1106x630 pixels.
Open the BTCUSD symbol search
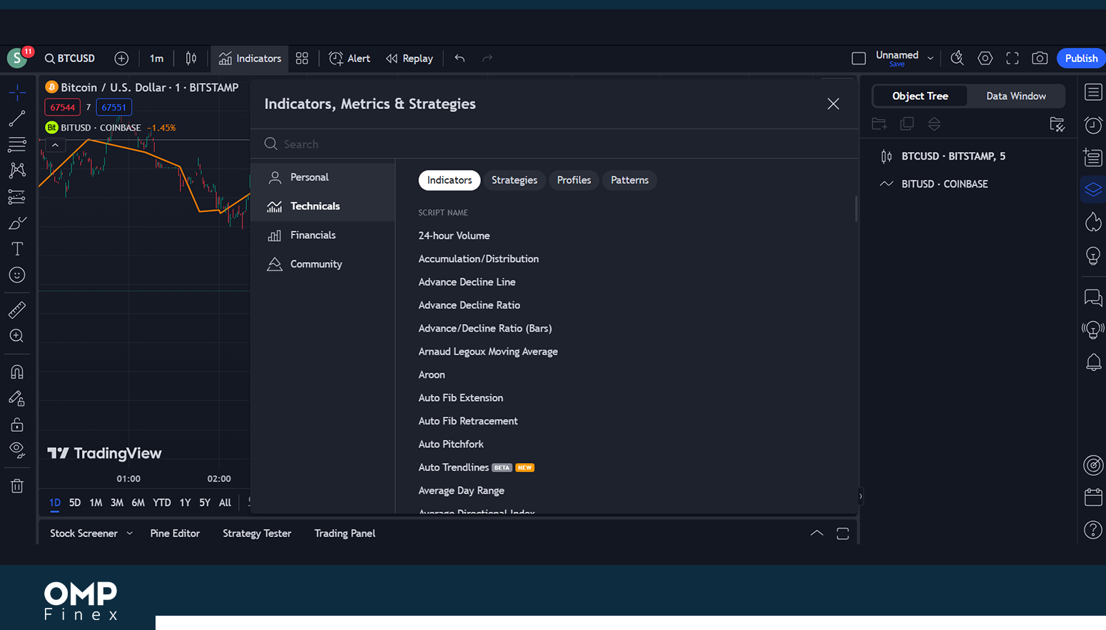pyautogui.click(x=70, y=59)
